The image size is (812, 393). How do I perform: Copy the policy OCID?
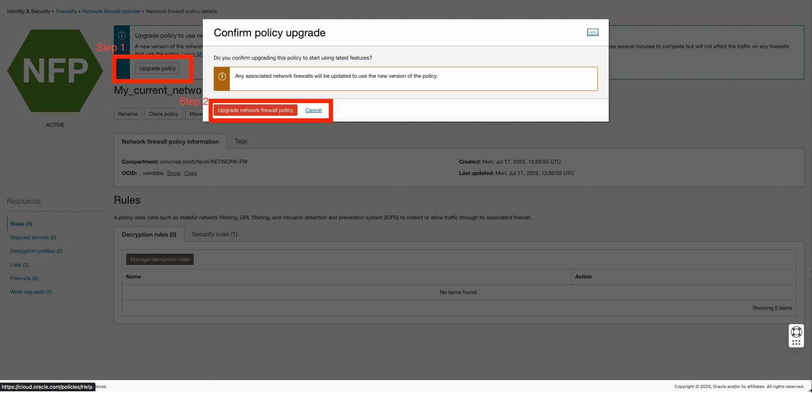[x=190, y=173]
